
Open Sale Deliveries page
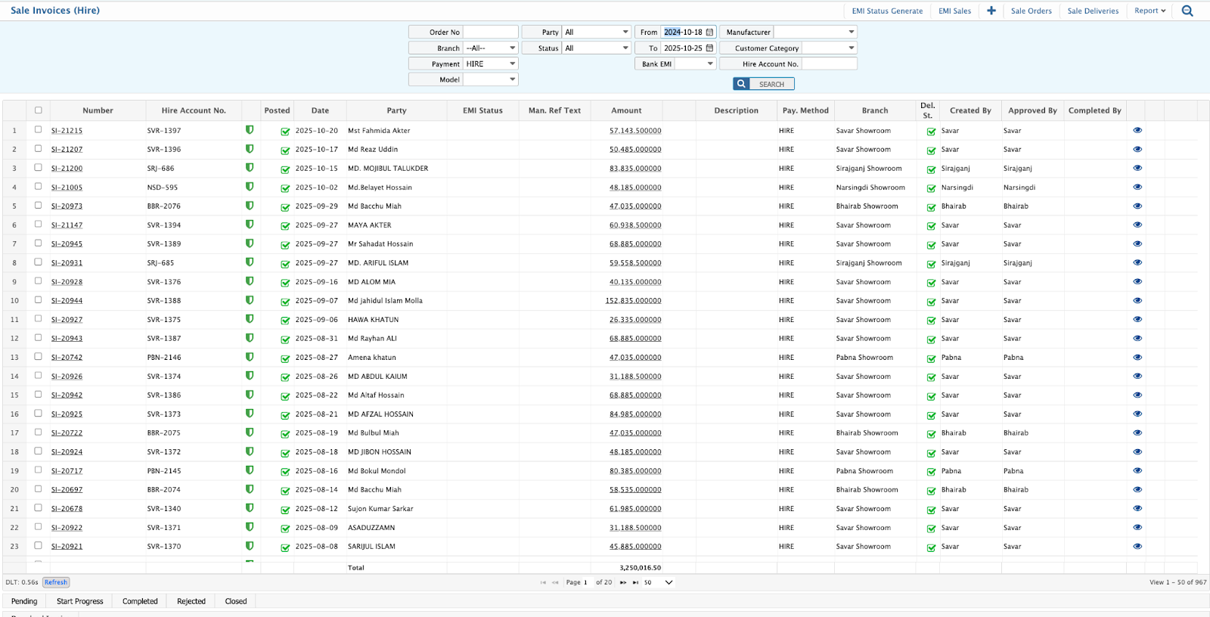(x=1093, y=11)
